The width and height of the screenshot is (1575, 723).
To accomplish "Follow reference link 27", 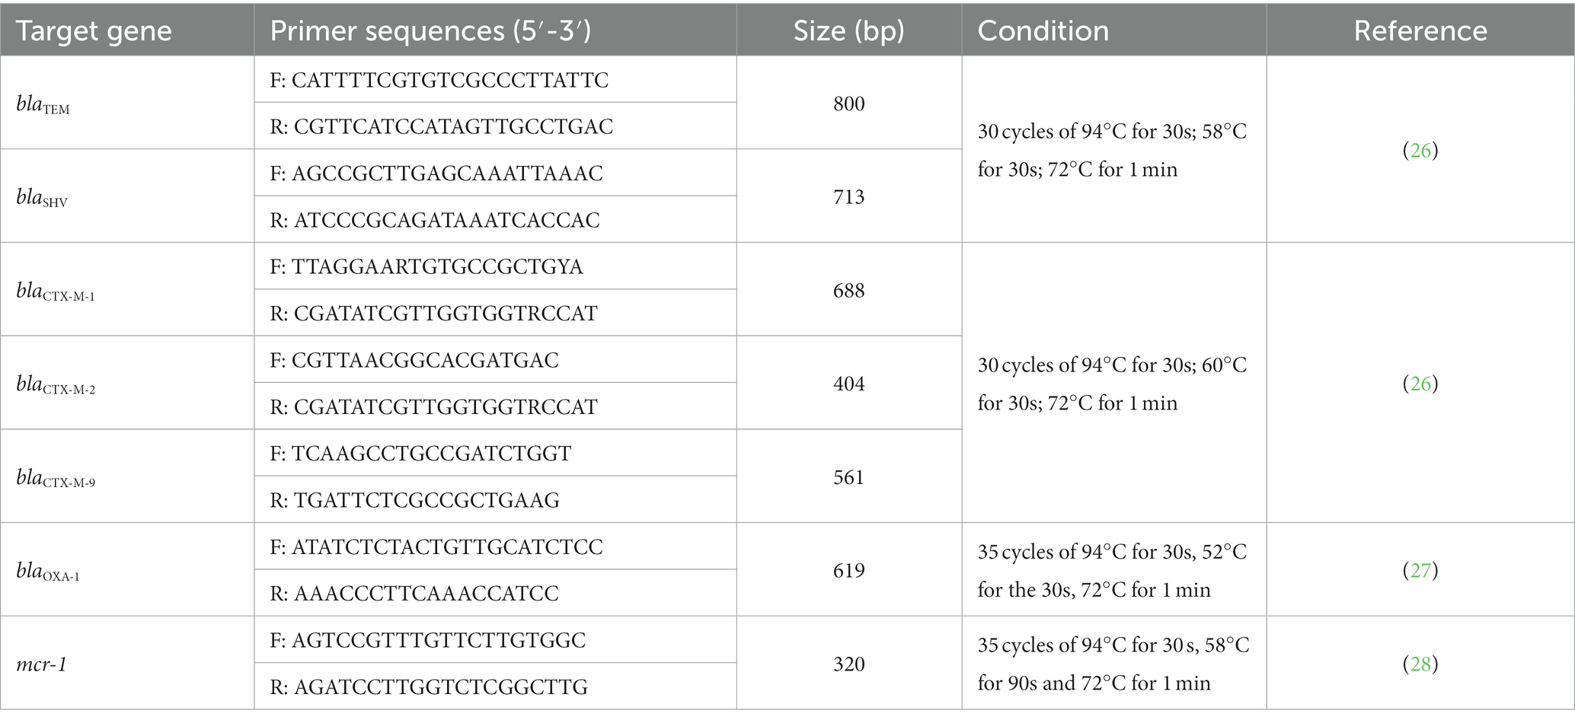I will (1420, 570).
